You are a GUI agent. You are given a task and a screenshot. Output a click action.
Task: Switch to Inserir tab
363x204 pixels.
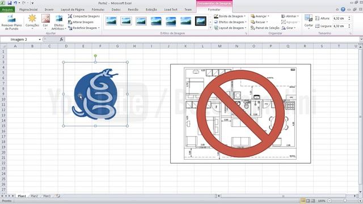[x=49, y=10]
